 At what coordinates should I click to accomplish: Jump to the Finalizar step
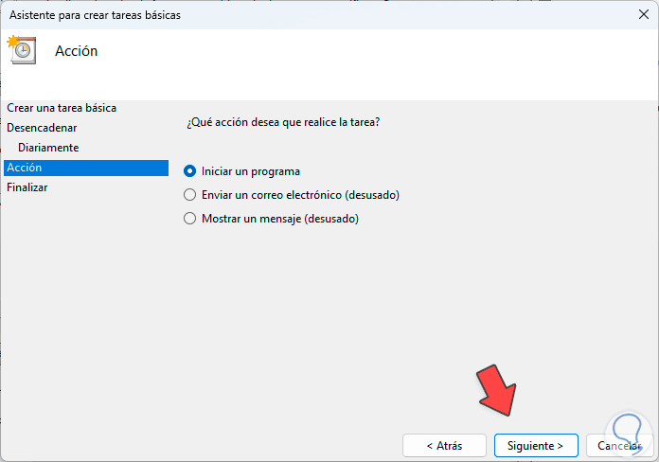click(27, 187)
